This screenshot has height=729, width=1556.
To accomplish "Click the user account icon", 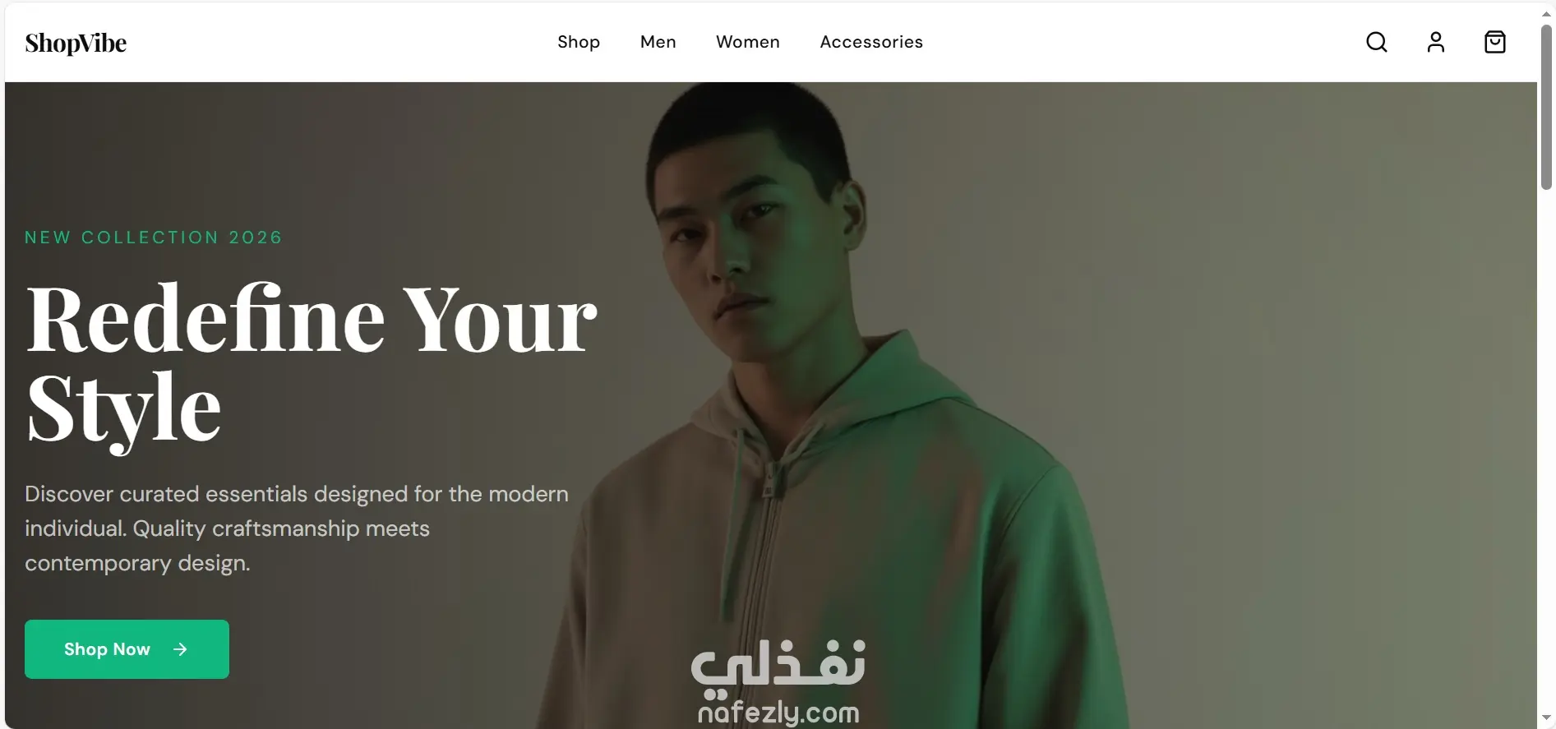I will click(1436, 42).
